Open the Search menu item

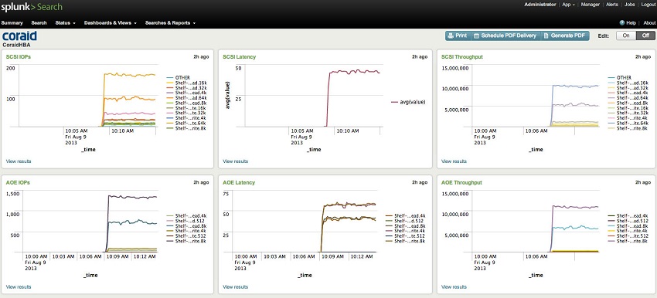pyautogui.click(x=39, y=23)
